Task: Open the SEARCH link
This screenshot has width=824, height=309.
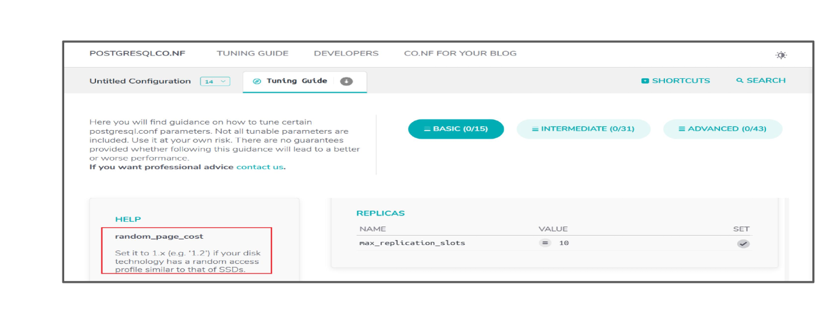Action: (x=761, y=81)
